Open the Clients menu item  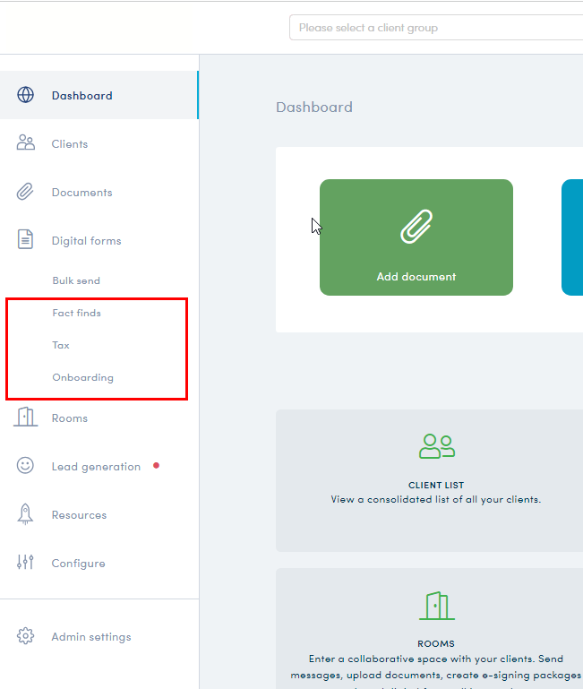point(99,143)
